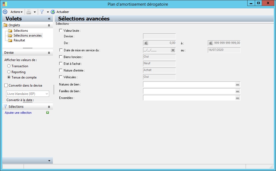This screenshot has height=171, width=276.
Task: Open the Résultat tab in the tree
Action: [19, 40]
